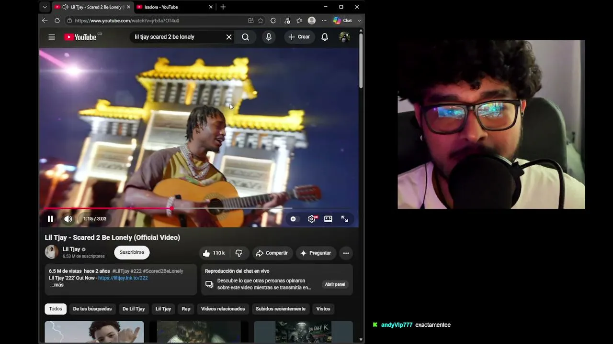Bookmark this page with the star icon

coord(261,21)
